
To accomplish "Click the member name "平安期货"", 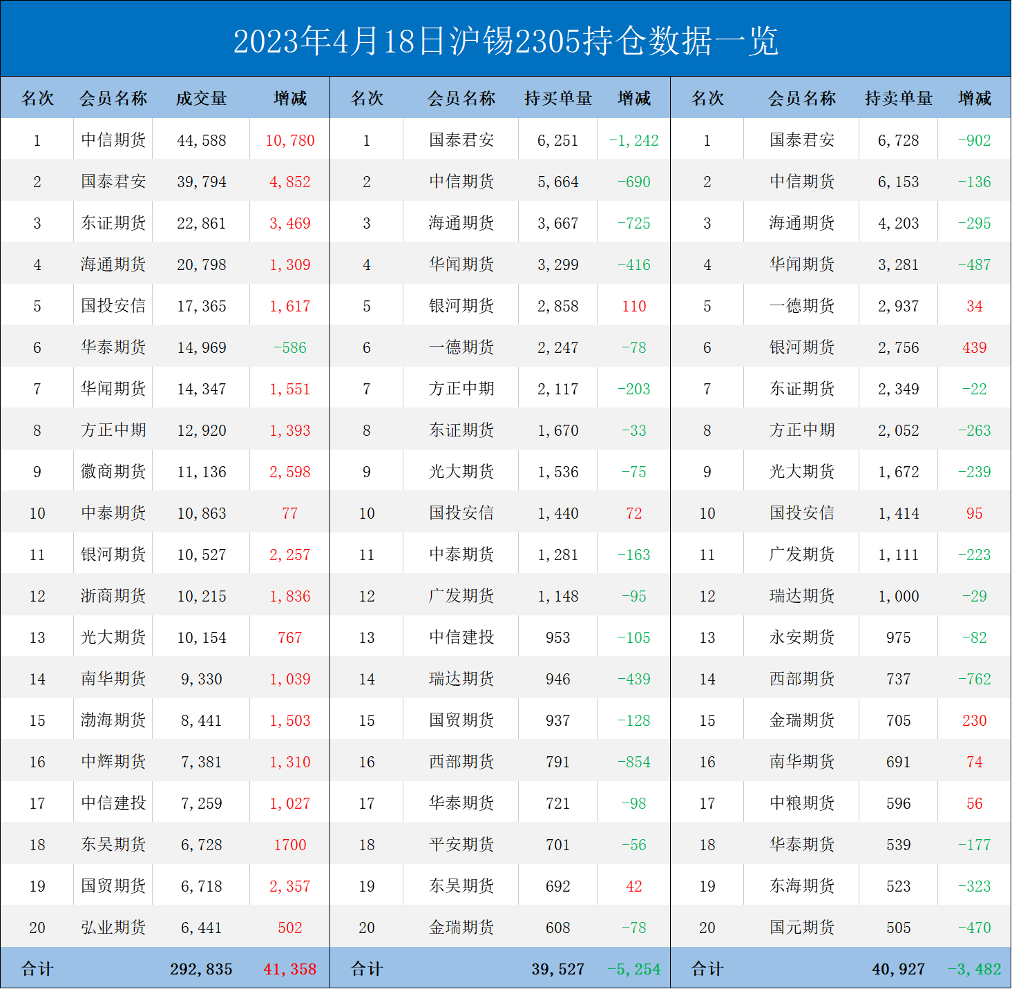I will coord(461,845).
